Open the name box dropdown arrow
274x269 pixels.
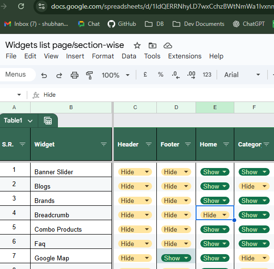[x=19, y=95]
